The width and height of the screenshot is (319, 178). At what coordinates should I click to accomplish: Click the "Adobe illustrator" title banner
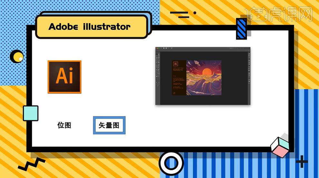[x=92, y=27]
